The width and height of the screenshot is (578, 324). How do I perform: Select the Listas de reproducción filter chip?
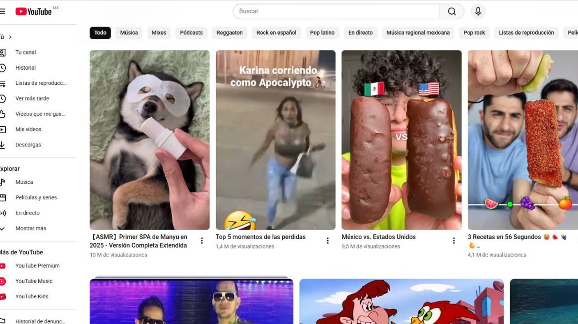526,33
